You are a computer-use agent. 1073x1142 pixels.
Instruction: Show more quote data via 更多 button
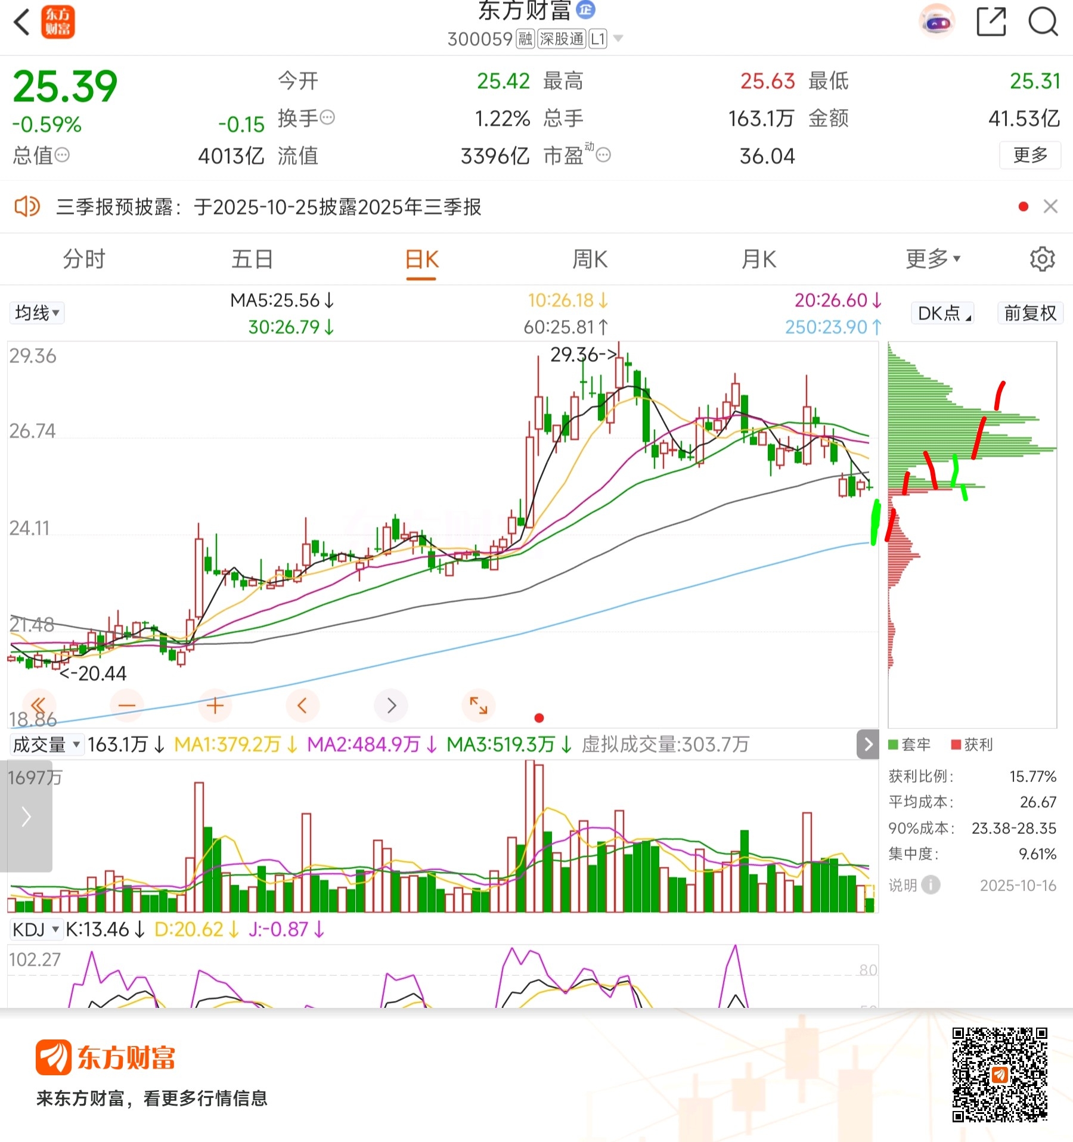pyautogui.click(x=1030, y=156)
